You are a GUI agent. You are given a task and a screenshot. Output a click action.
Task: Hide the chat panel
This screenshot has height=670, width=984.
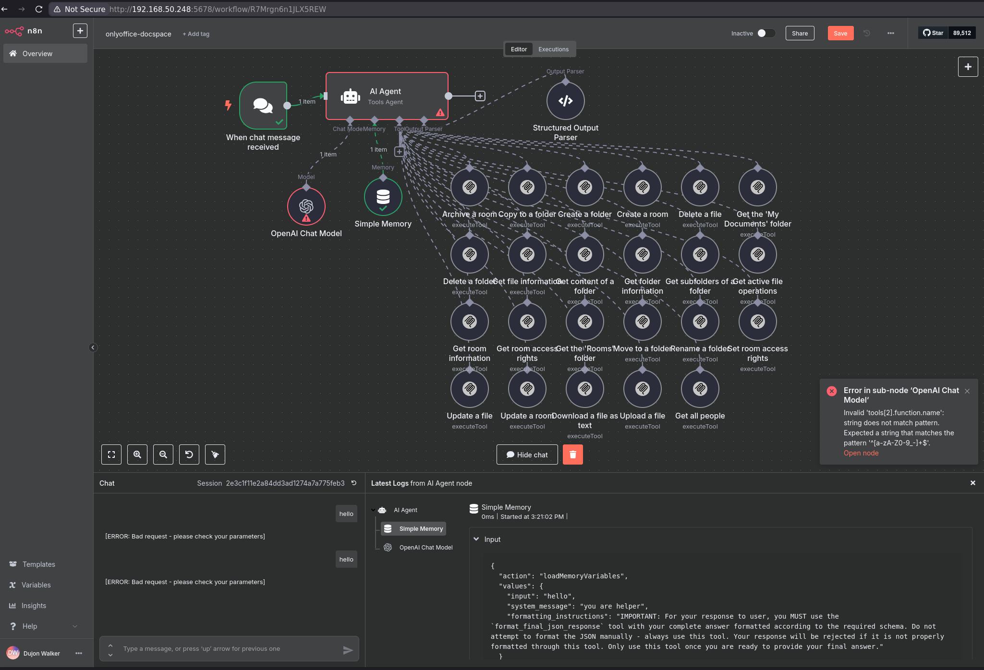tap(527, 455)
